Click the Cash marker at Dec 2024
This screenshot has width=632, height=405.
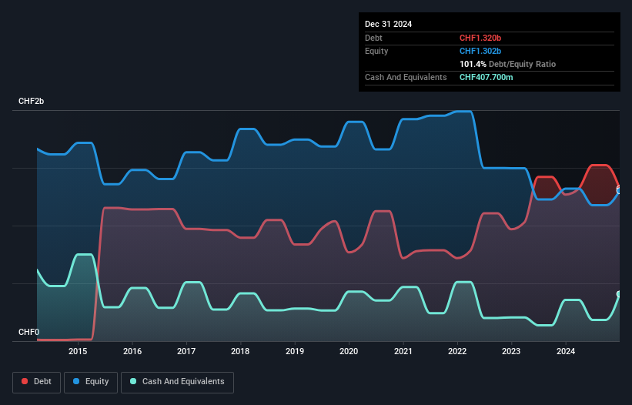click(620, 294)
